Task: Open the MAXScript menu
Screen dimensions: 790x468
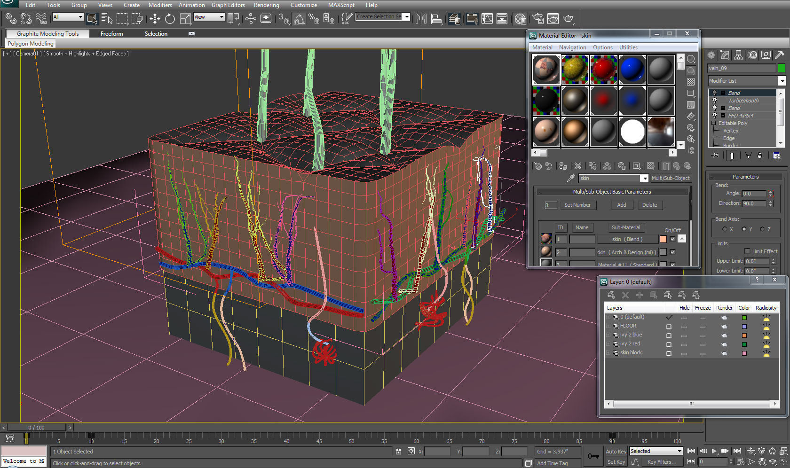Action: click(341, 5)
